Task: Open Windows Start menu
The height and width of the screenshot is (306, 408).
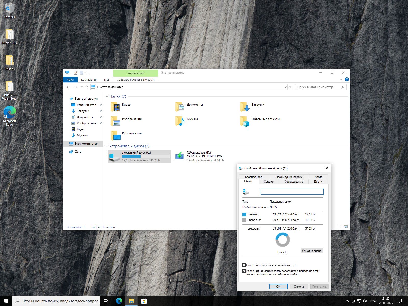Action: (6, 301)
